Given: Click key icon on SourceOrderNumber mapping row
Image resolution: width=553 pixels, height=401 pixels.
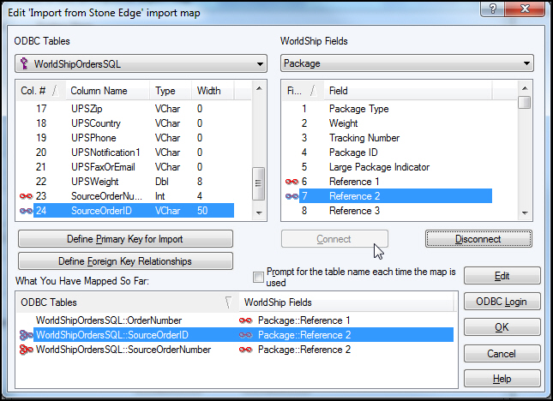Looking at the screenshot, I should [26, 350].
